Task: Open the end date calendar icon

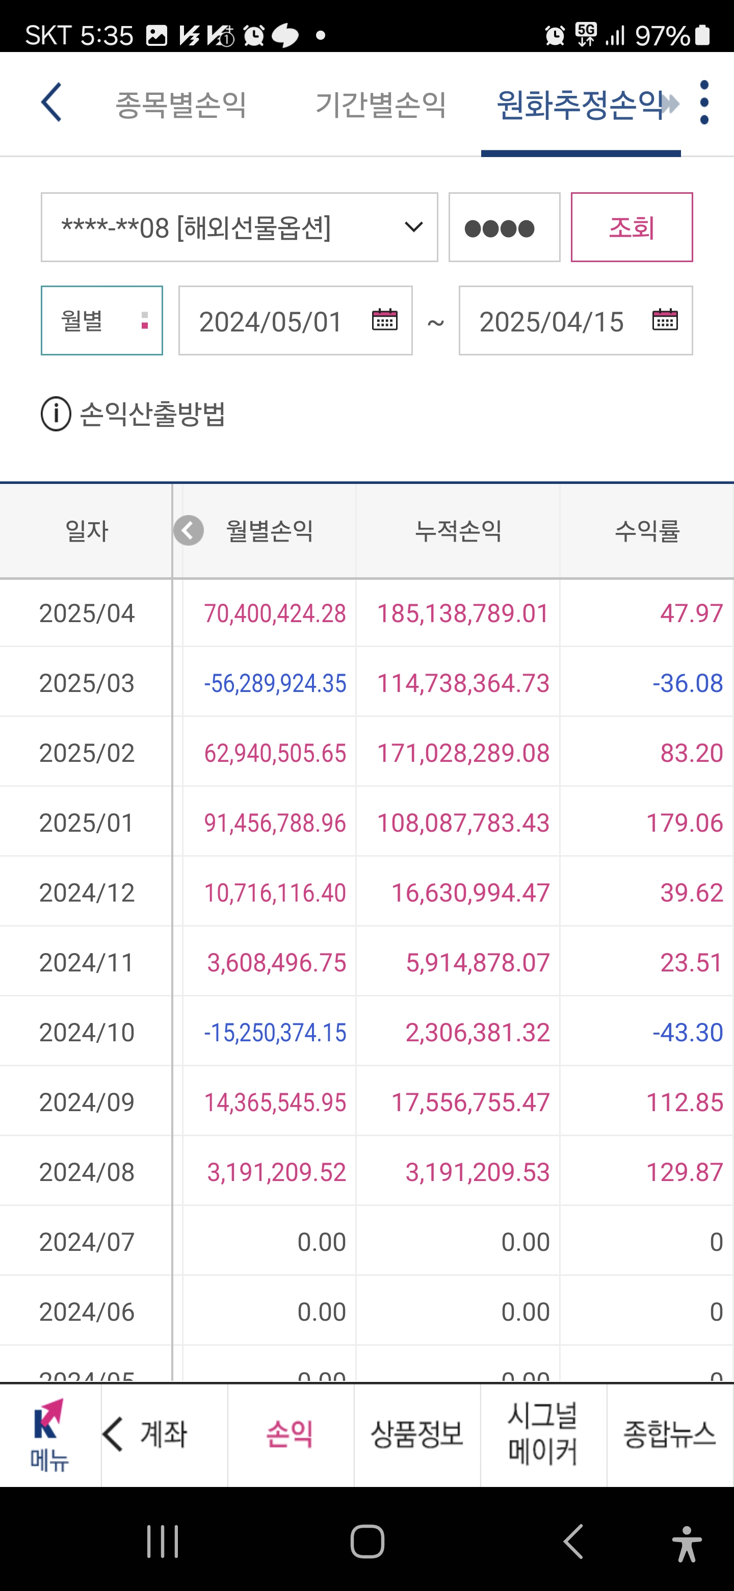Action: click(665, 320)
